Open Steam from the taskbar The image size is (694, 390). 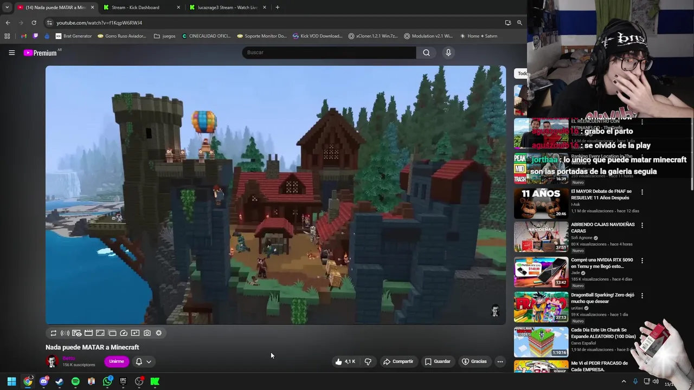59,381
